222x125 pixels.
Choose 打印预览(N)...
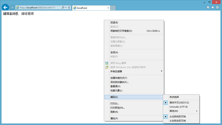tap(134, 108)
